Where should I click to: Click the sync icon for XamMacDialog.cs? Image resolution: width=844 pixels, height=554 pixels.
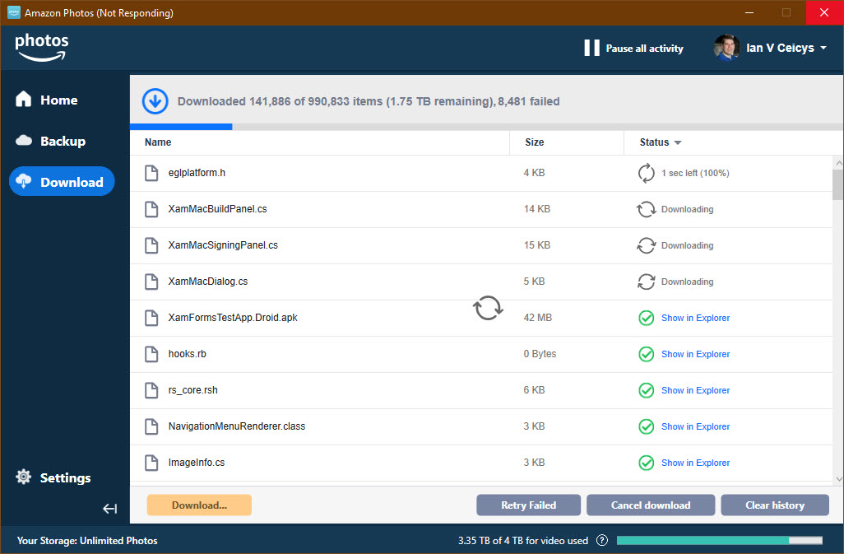[647, 282]
